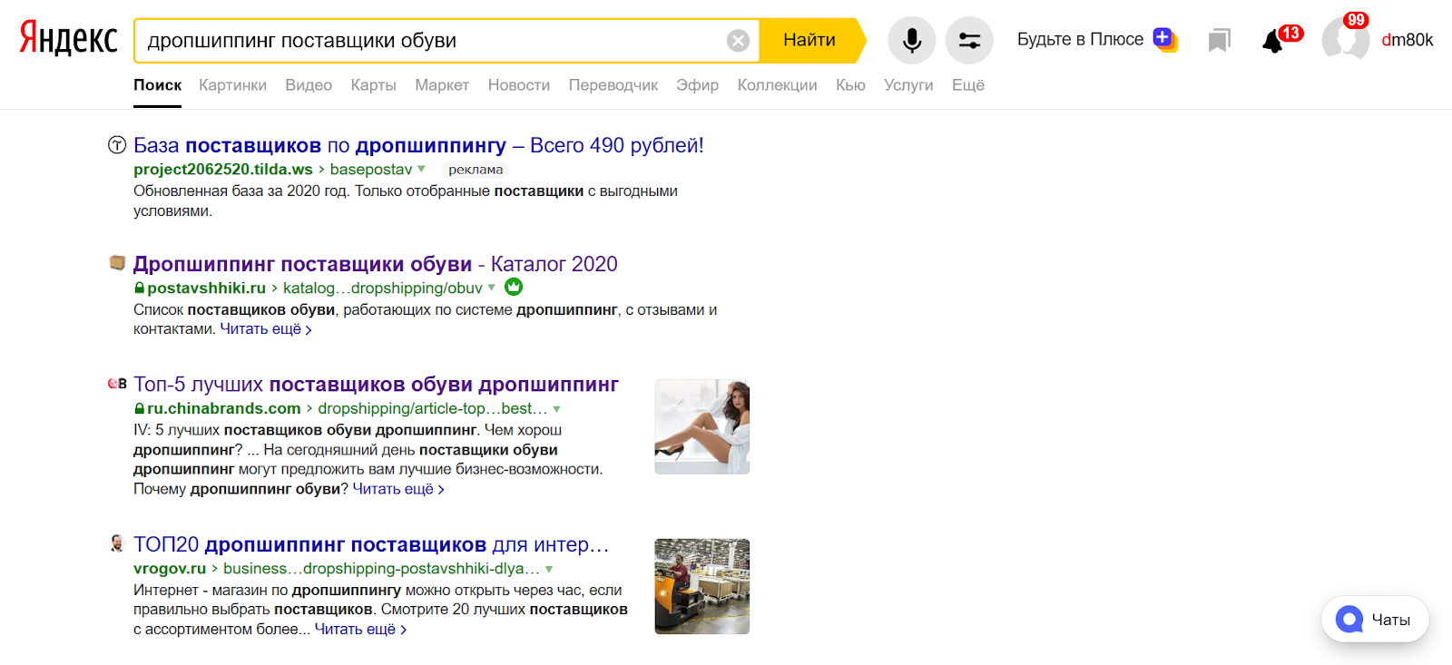This screenshot has height=665, width=1452.
Task: Switch to the Картинки tab
Action: (x=233, y=85)
